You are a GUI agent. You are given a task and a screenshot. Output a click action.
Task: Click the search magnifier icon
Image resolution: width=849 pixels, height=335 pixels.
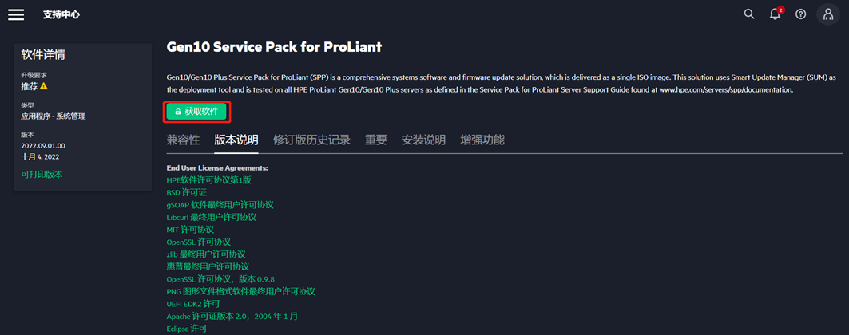click(749, 14)
